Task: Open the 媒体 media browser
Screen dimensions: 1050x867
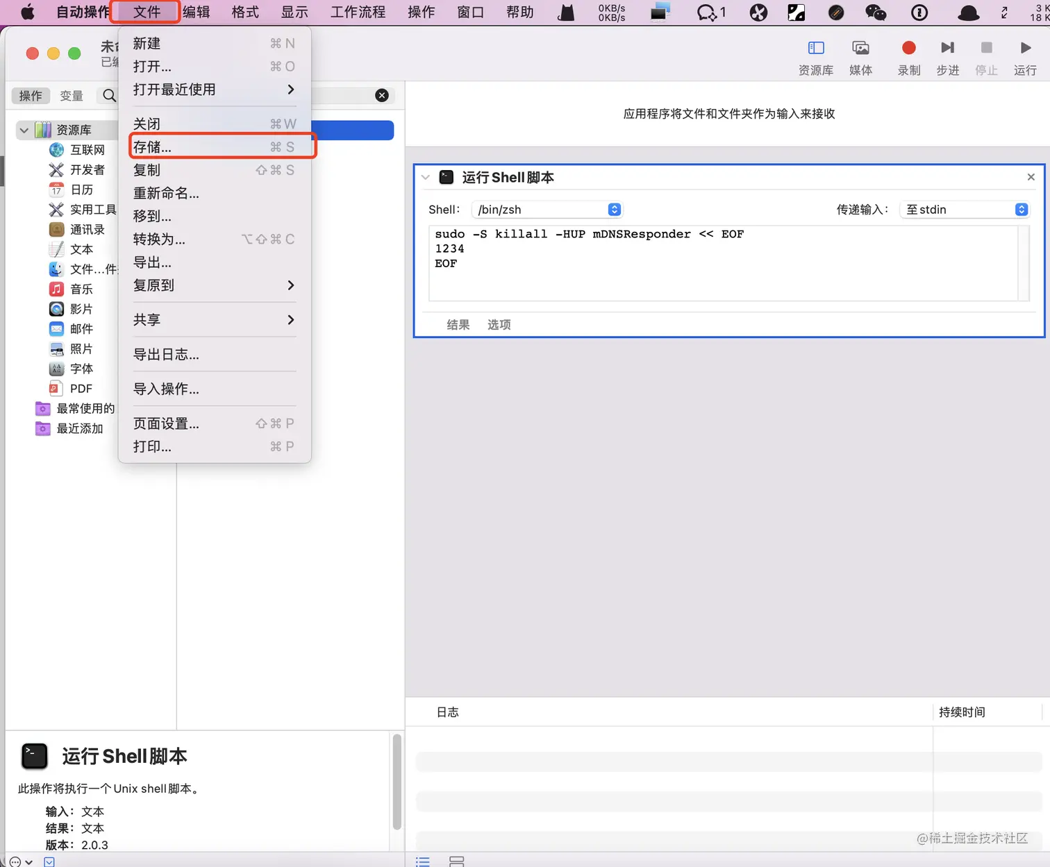Action: (861, 58)
